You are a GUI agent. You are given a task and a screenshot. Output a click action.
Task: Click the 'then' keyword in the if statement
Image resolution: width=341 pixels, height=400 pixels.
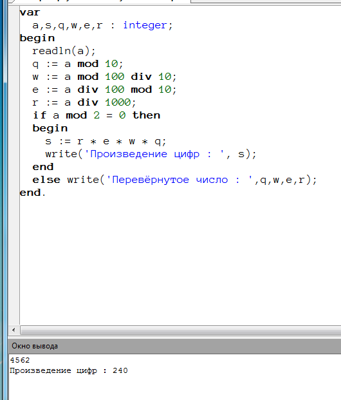tap(146, 115)
